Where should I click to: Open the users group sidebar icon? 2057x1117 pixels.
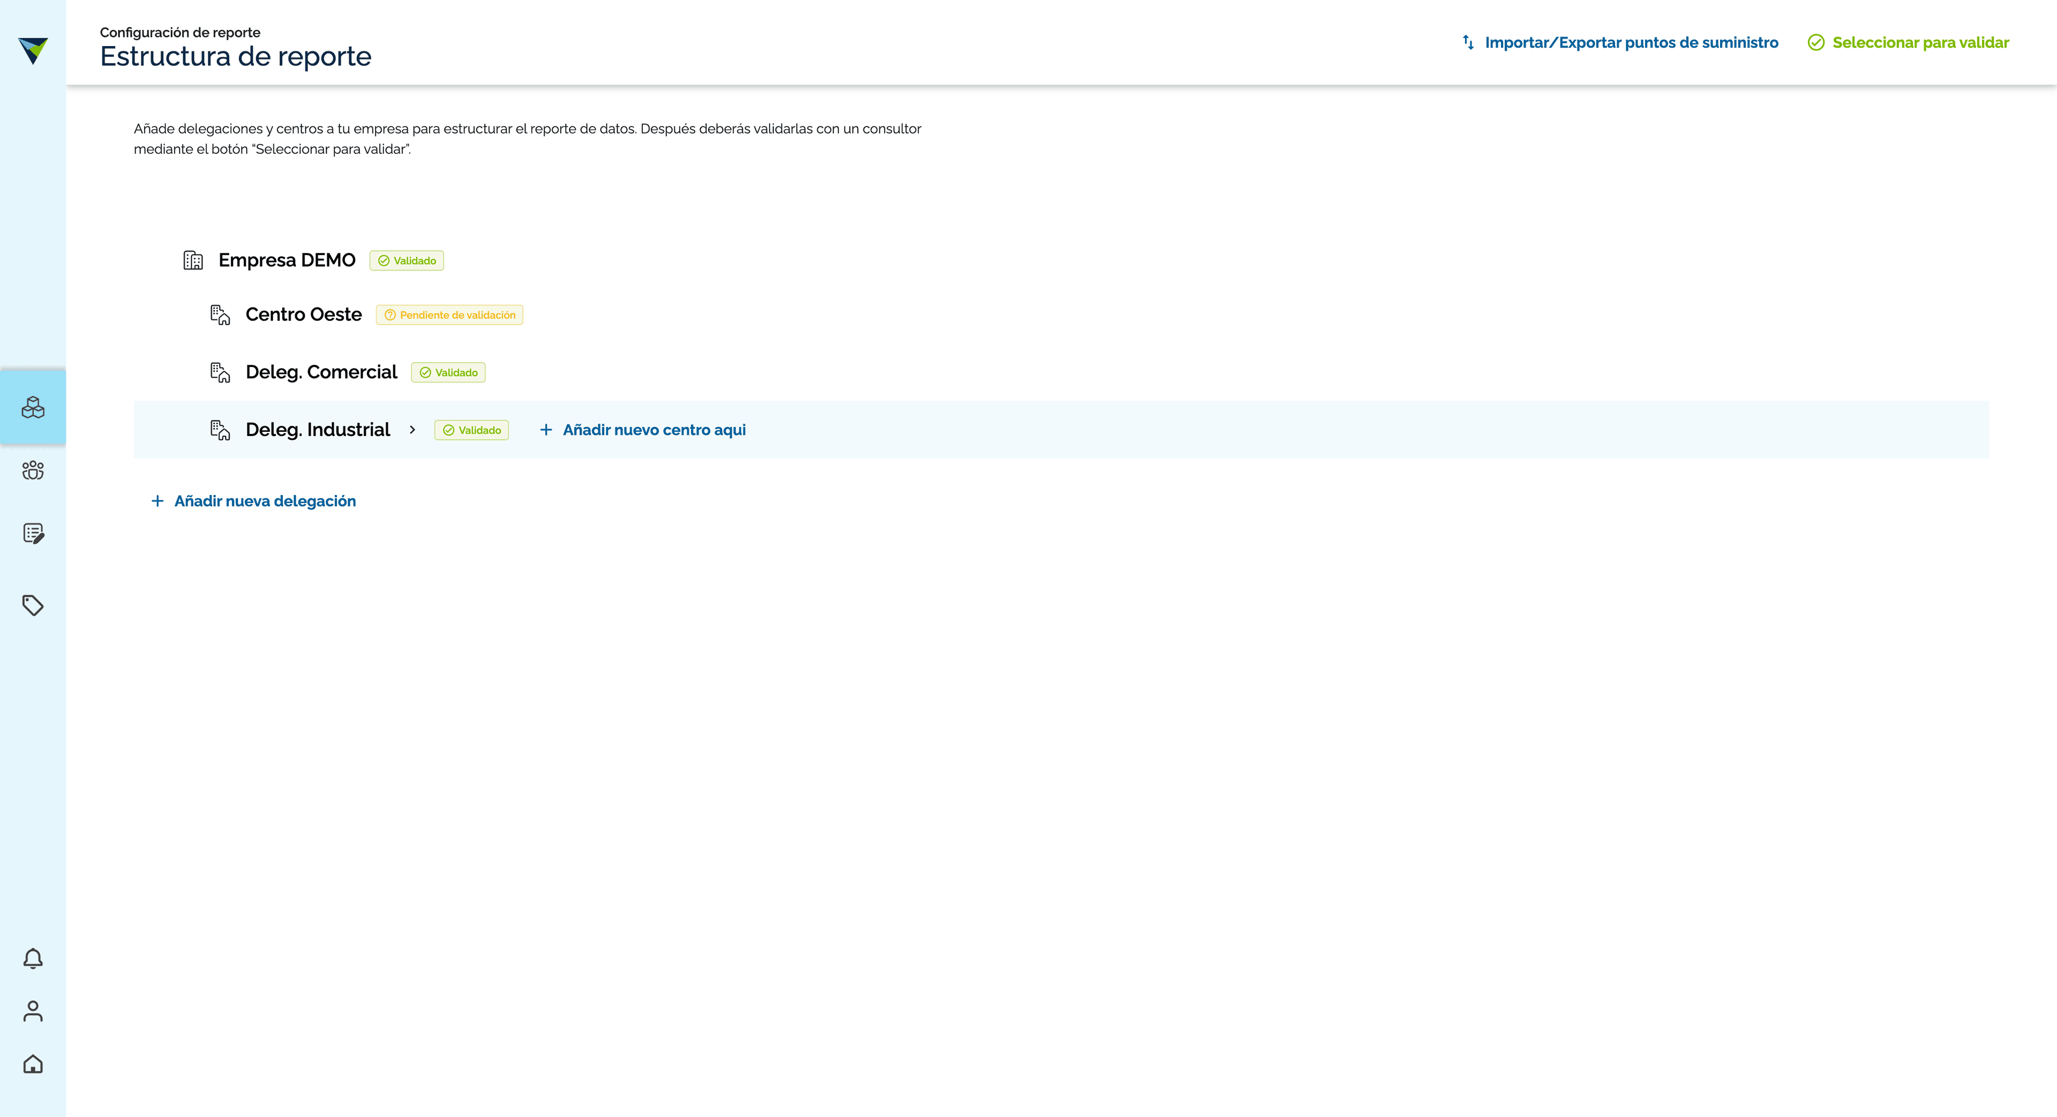(33, 470)
